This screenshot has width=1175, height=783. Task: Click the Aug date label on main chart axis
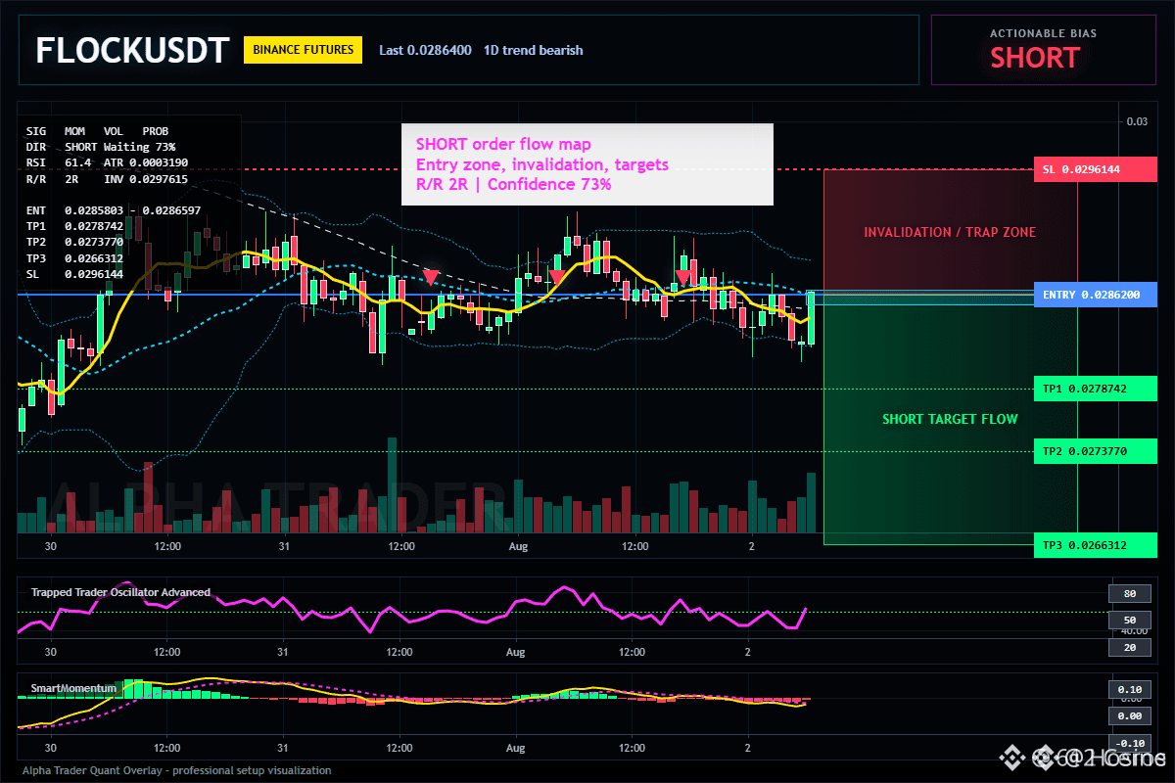pyautogui.click(x=518, y=546)
